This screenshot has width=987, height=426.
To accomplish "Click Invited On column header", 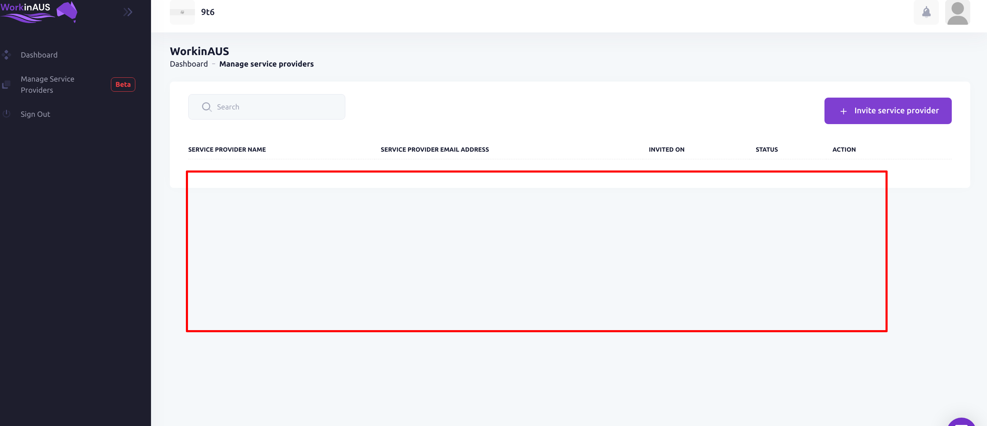I will click(x=667, y=150).
